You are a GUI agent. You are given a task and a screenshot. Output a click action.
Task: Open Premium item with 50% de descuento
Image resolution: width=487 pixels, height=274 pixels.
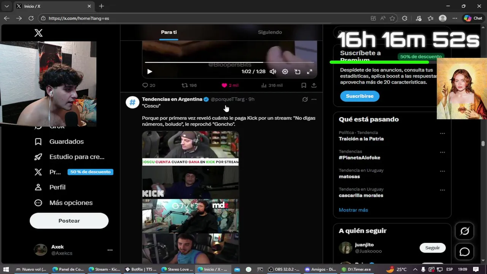tap(73, 172)
